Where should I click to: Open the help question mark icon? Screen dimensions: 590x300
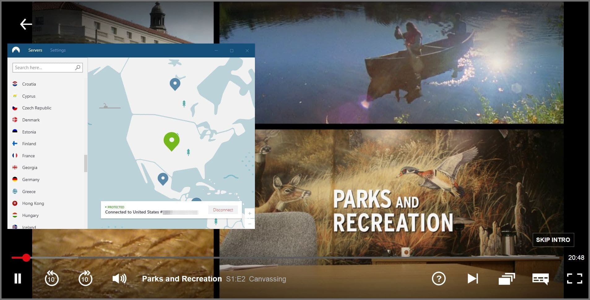coord(439,279)
